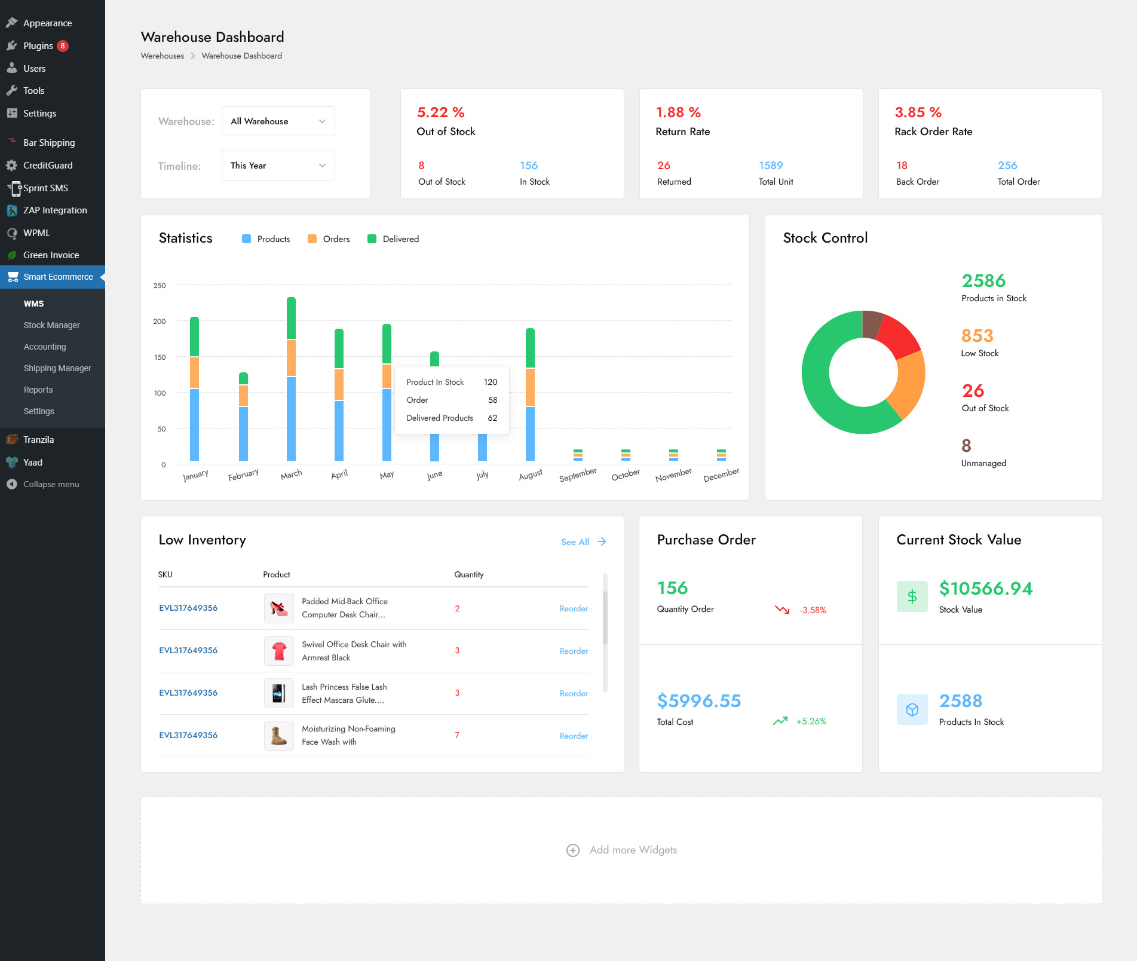Toggle the Products legend in Statistics
Image resolution: width=1137 pixels, height=961 pixels.
coord(266,239)
